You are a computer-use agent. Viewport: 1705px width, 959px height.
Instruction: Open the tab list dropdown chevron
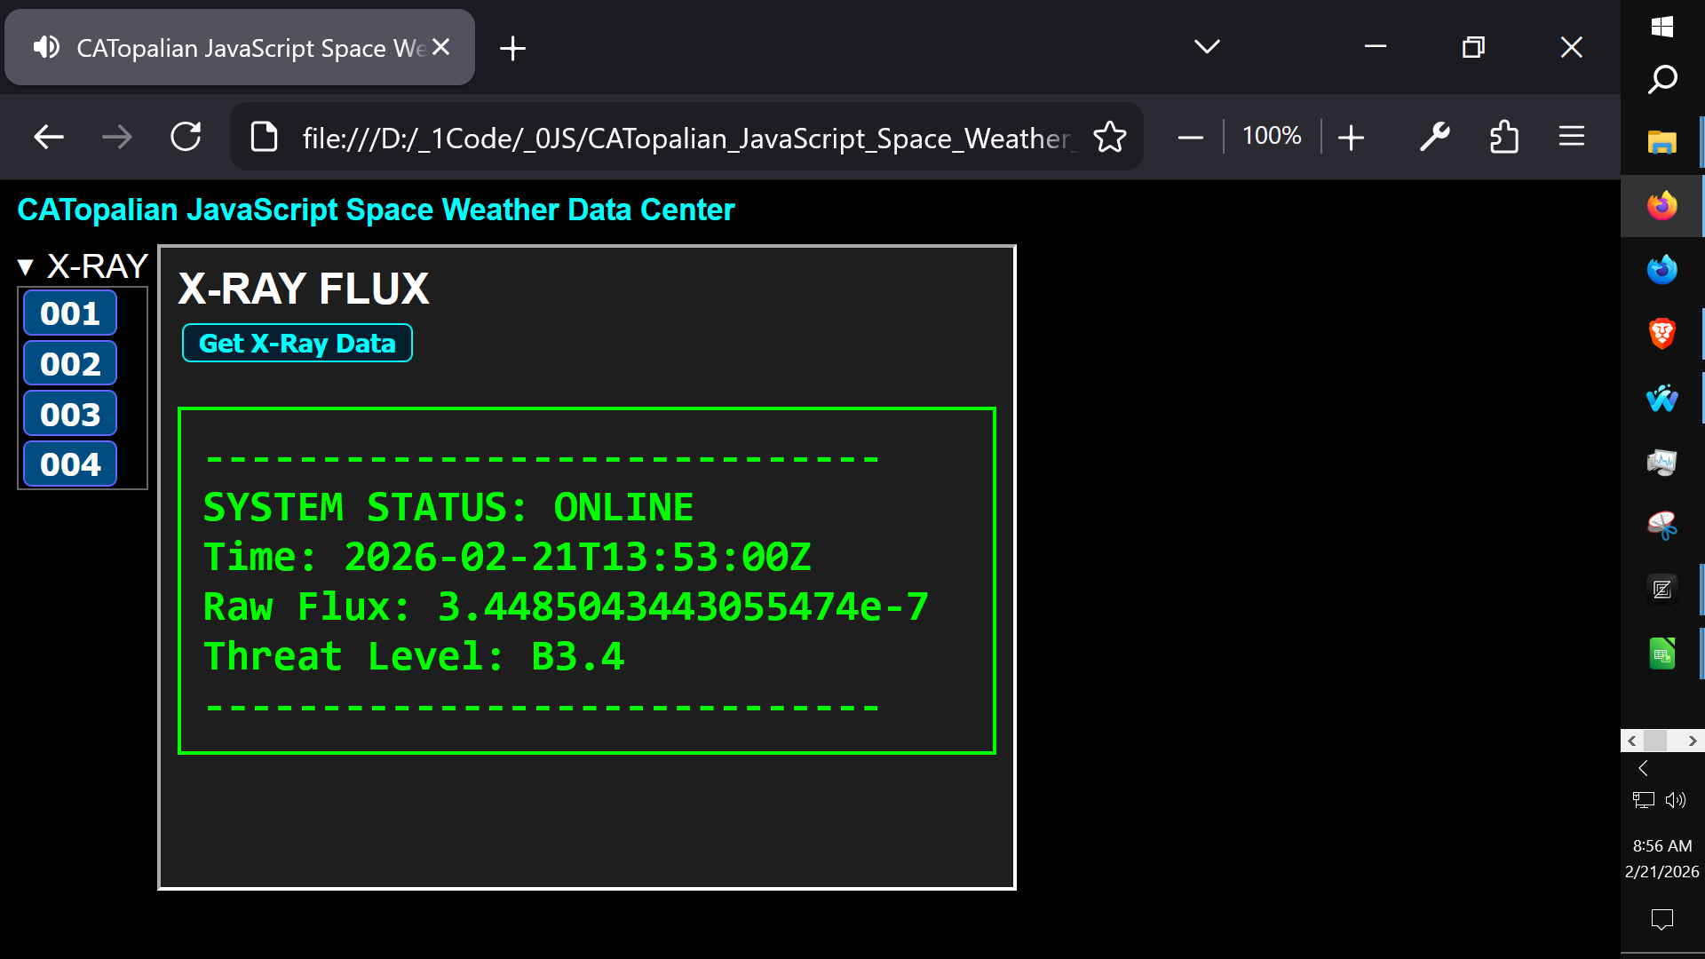(x=1206, y=47)
